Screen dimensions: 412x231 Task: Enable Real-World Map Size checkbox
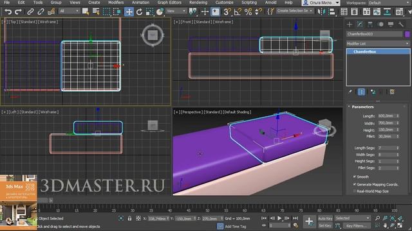355,191
